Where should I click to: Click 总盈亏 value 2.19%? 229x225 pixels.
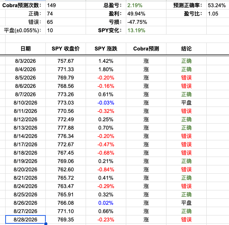[146, 6]
